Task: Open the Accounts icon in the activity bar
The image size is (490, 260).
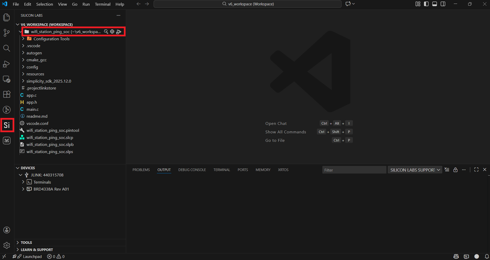Action: coord(6,230)
